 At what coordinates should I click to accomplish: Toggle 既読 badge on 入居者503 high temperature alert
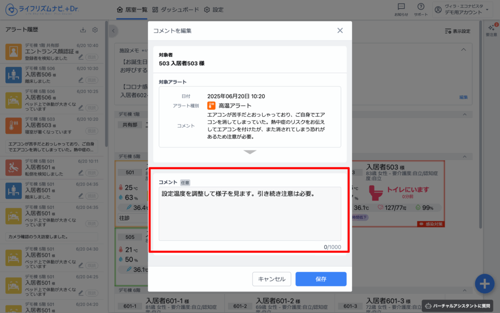tap(92, 131)
